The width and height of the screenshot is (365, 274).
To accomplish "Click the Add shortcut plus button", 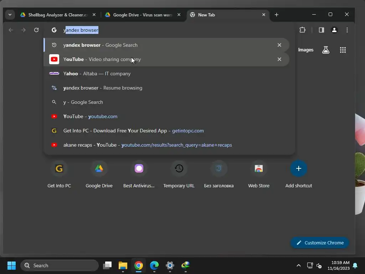I will (x=299, y=168).
